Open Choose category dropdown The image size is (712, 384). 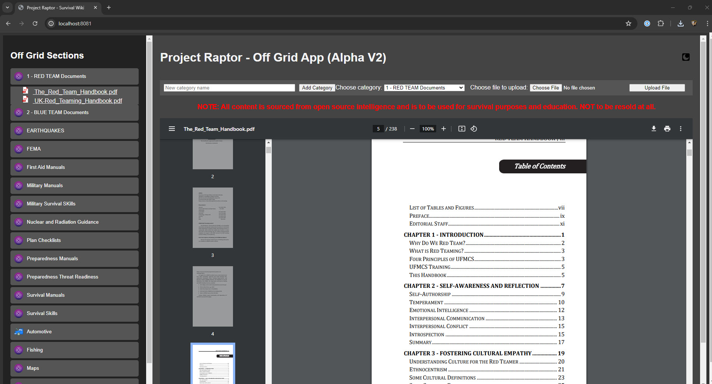424,88
